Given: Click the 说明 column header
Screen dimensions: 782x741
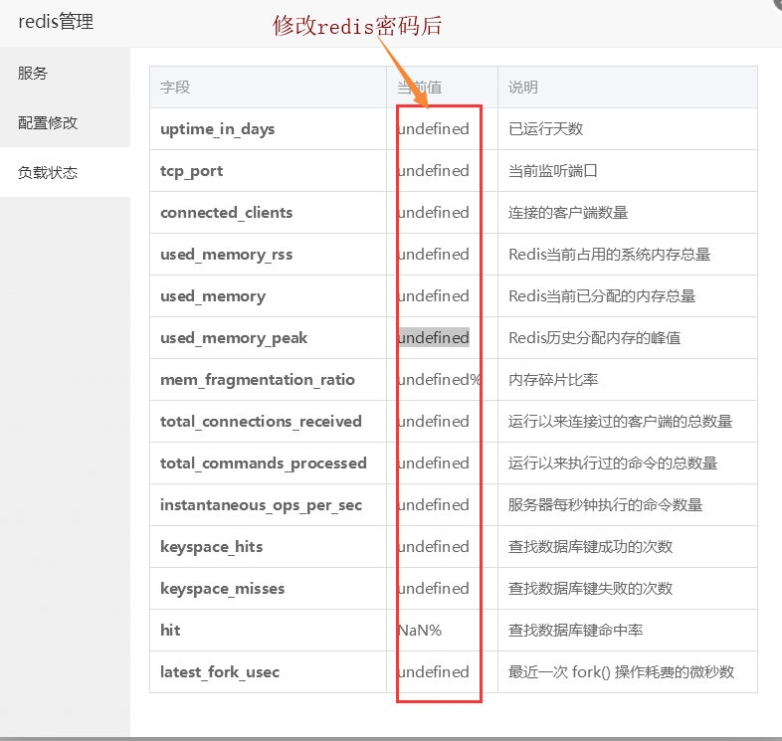Looking at the screenshot, I should (523, 88).
